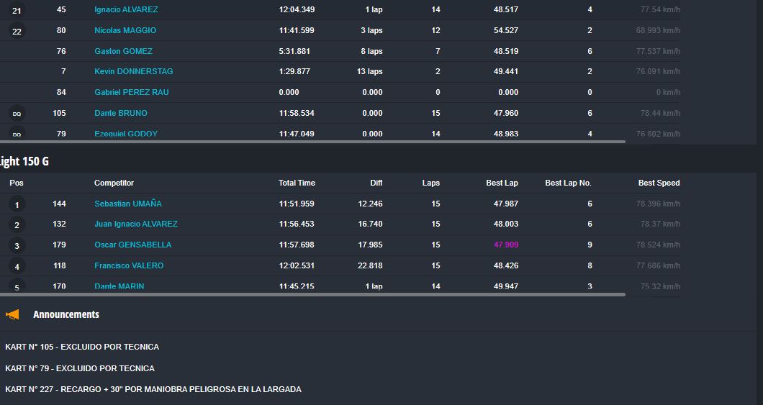Click Juan Ignacio ALVAREZ in the lower table
Viewport: 763px width, 405px height.
coord(136,224)
